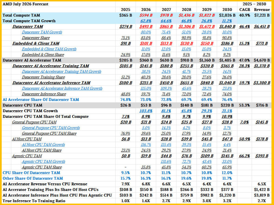Click the Other Share Of Datacenter TAM label
This screenshot has height=205, width=274.
[33, 178]
